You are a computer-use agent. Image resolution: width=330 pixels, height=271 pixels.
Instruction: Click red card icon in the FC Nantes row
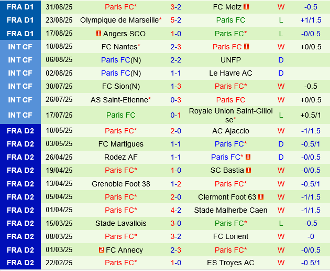[247, 47]
